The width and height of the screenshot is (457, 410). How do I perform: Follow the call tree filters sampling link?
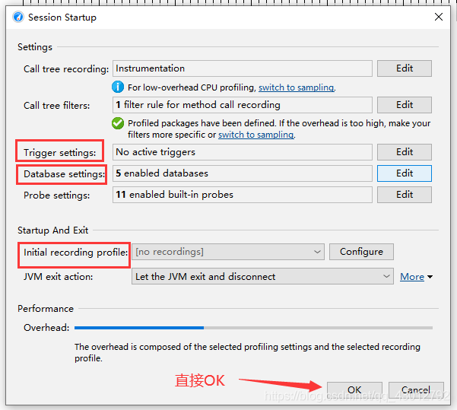[x=255, y=135]
